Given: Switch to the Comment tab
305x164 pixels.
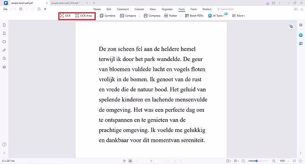Looking at the screenshot, I should pos(123,9).
